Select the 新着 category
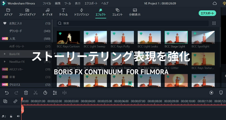The width and height of the screenshot is (226, 120). [x=26, y=77]
